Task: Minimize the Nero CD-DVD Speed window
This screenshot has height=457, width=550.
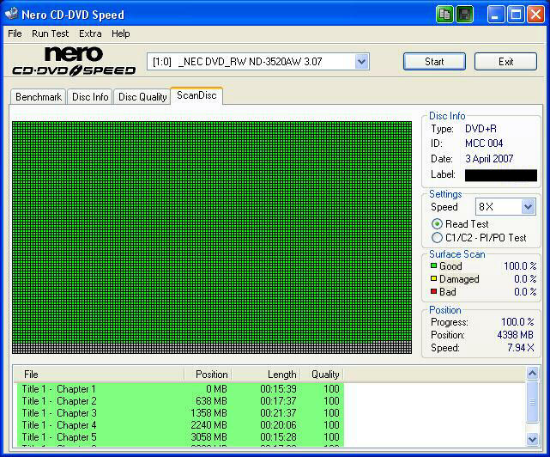Action: [495, 15]
